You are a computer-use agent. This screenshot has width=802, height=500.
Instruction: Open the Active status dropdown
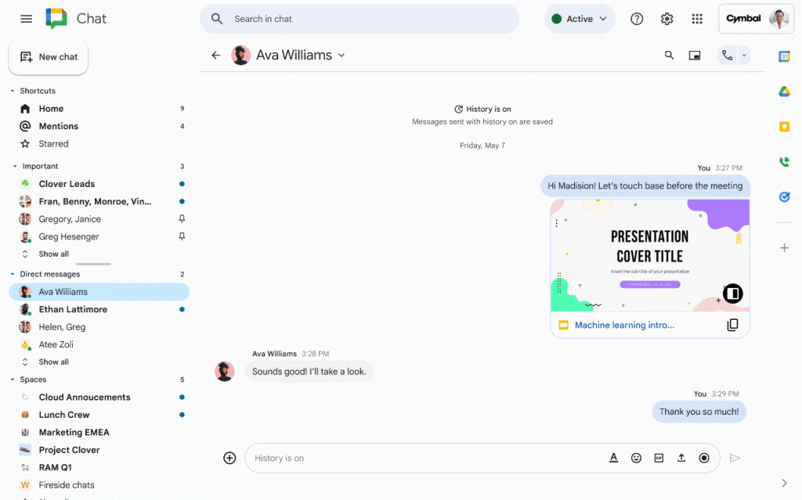coord(580,19)
